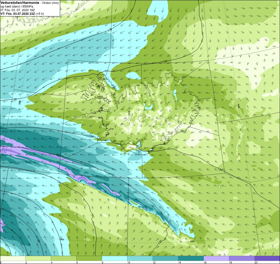Click the '30W' meridian label

click(x=20, y=102)
